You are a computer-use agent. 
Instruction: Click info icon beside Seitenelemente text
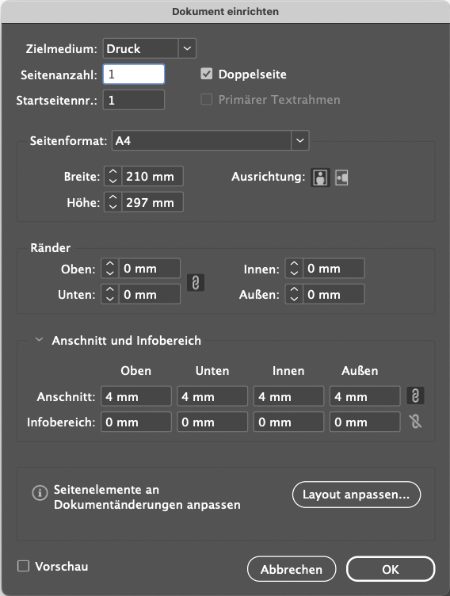(x=40, y=493)
